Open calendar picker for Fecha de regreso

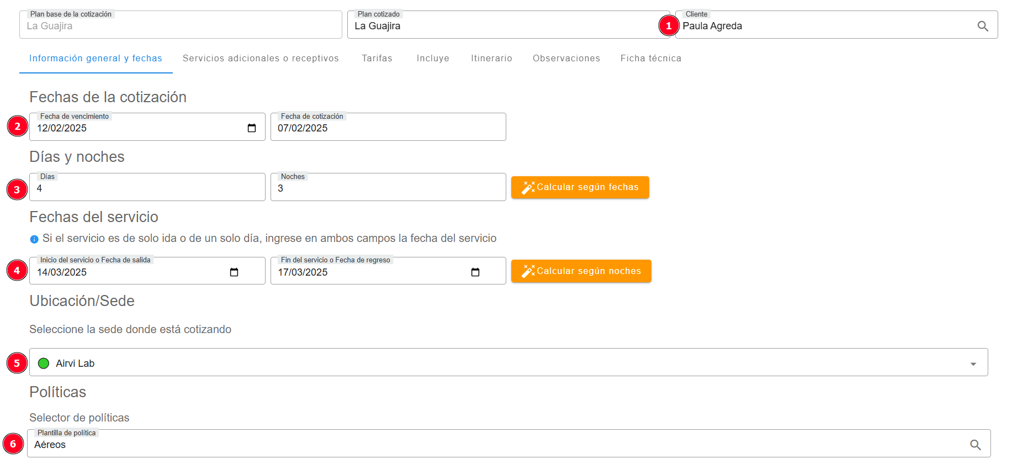[x=475, y=272]
